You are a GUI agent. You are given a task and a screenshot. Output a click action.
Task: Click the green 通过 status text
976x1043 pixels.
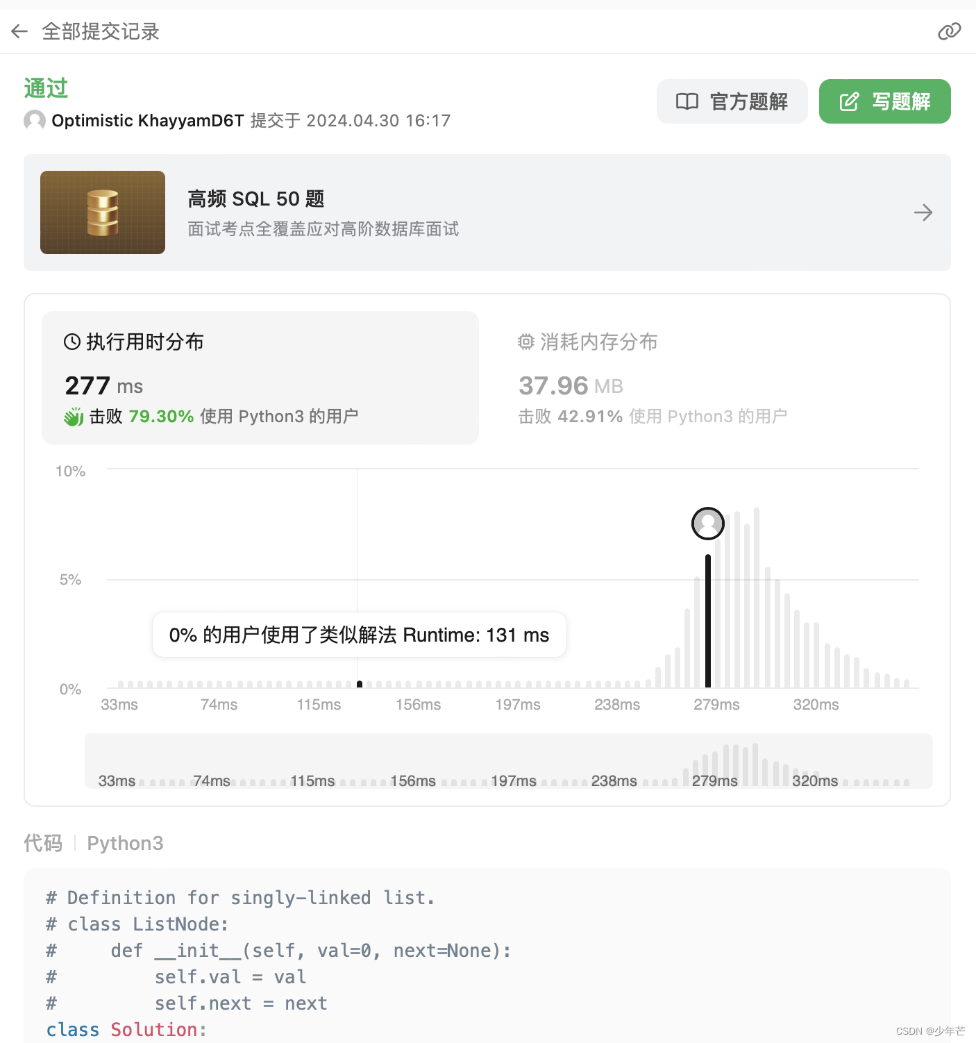point(46,88)
